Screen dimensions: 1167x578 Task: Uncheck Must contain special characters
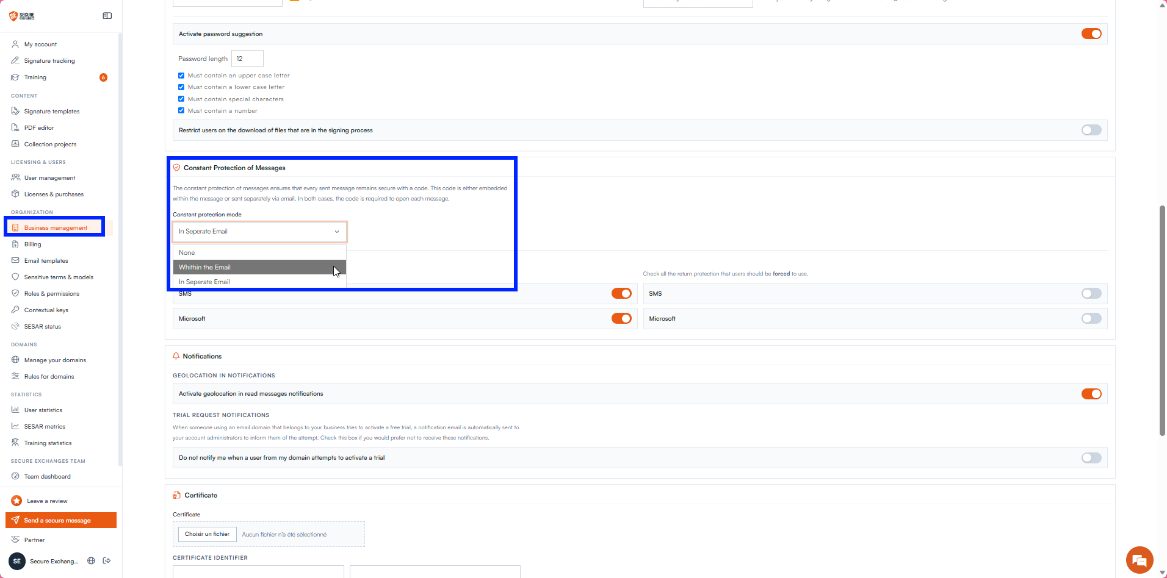click(x=181, y=99)
